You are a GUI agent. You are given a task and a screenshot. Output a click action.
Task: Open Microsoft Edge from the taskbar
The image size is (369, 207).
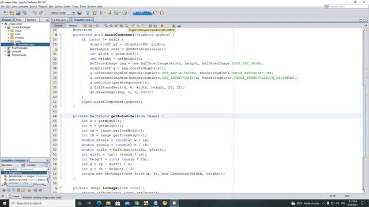(99, 203)
